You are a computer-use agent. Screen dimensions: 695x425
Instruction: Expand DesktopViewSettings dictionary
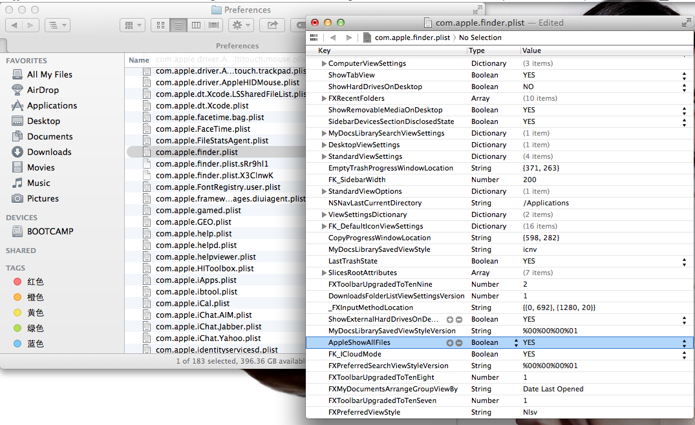pos(324,145)
